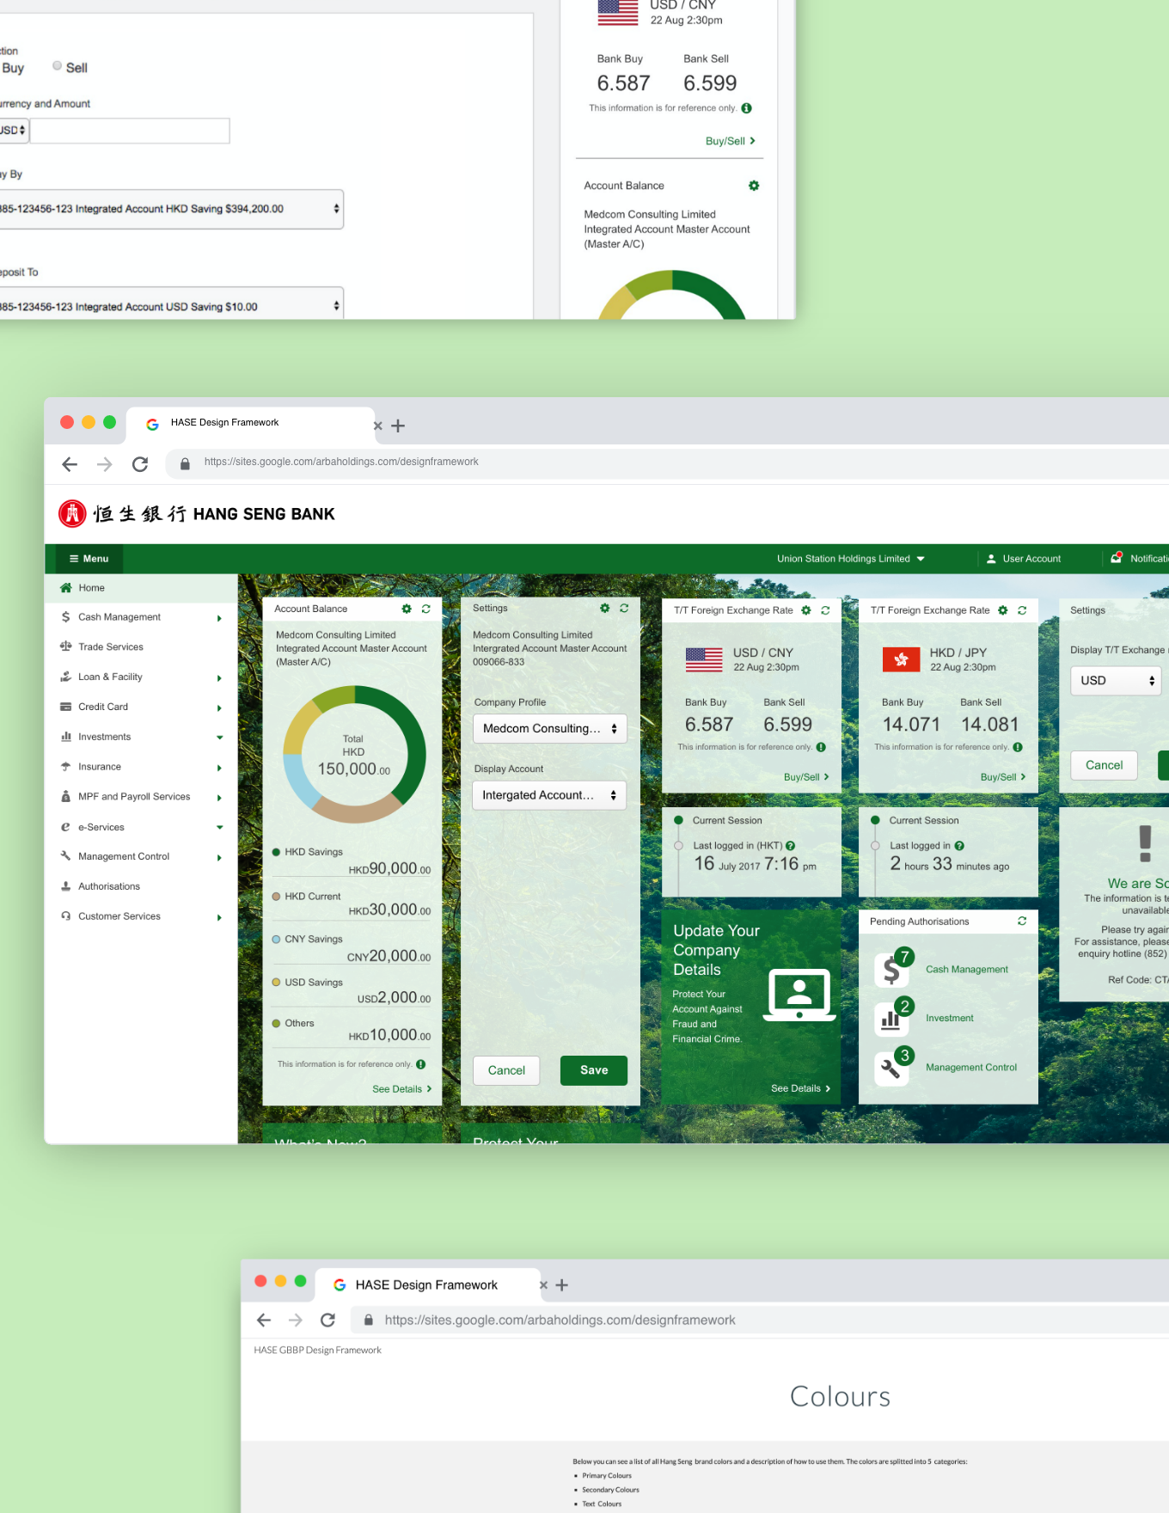Click Buy/Sell link on USD/CNY card

[x=806, y=777]
